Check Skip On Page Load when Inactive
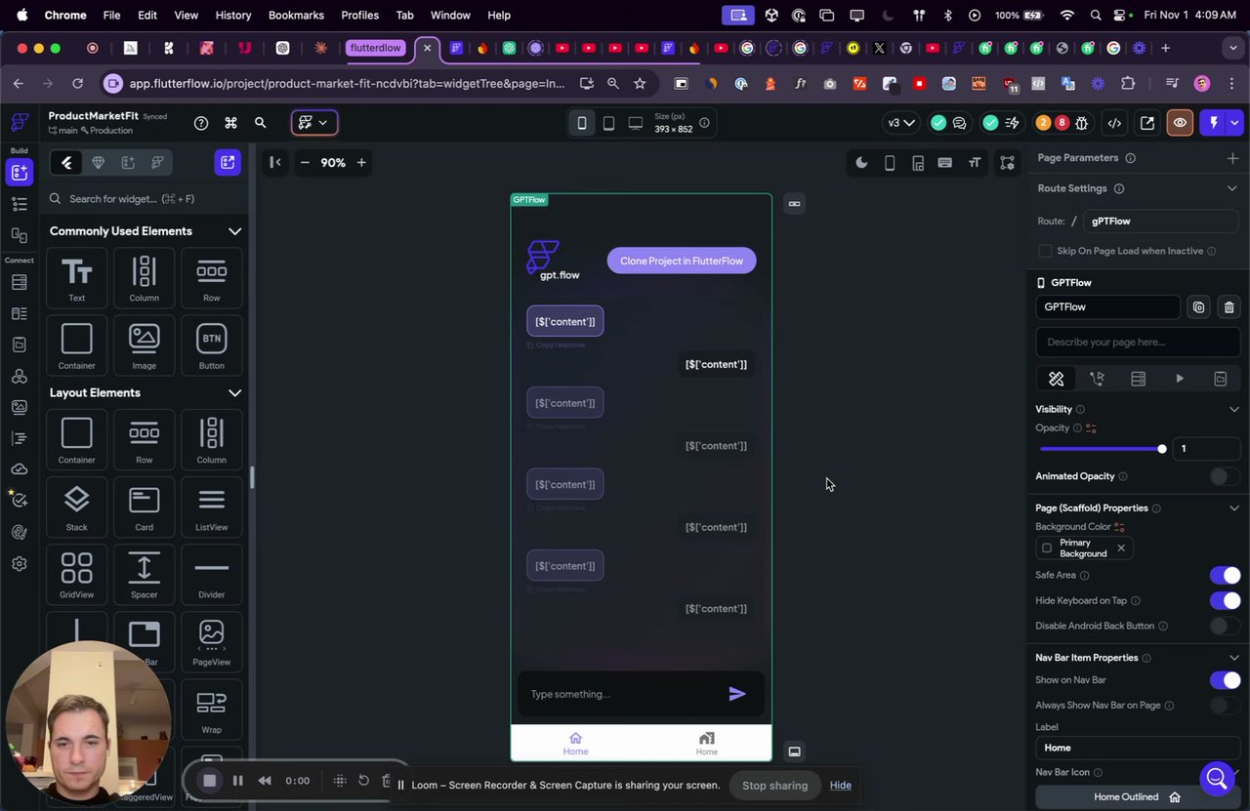Viewport: 1250px width, 811px height. click(x=1046, y=251)
